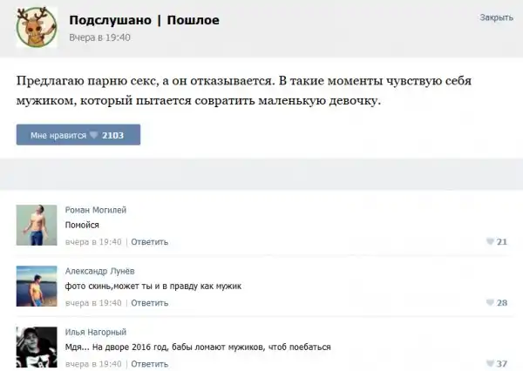523x371 pixels.
Task: Like the comment with heart count 21
Action: [495, 241]
